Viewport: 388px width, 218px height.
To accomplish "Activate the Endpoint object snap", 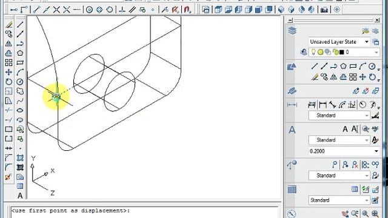I will (36, 10).
